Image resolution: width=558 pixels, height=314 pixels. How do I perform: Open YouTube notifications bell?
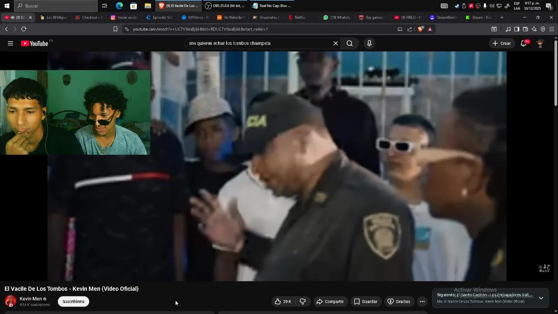(x=524, y=43)
